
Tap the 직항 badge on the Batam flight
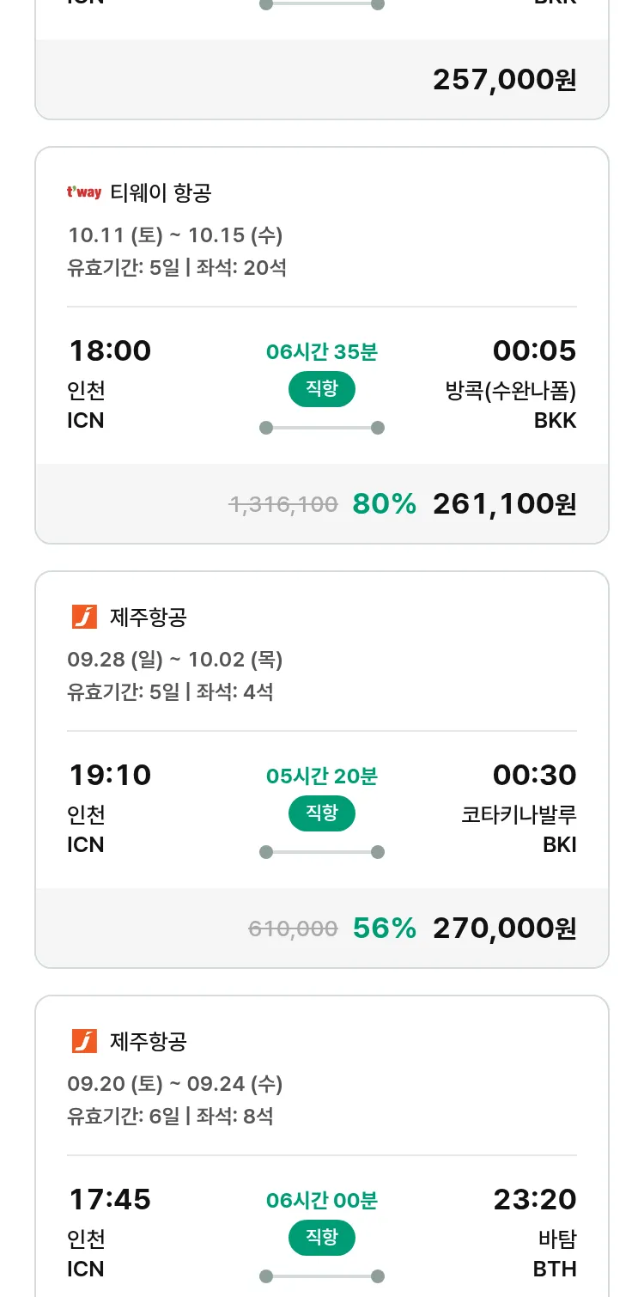click(322, 1238)
